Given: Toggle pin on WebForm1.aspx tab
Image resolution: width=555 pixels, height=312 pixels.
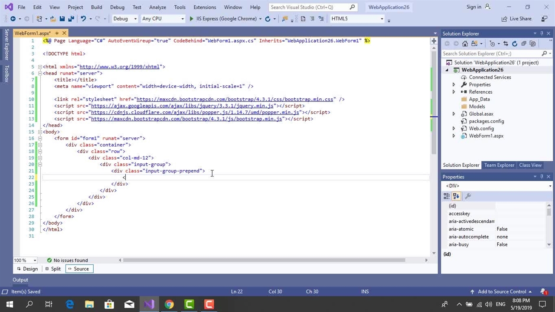Looking at the screenshot, I should [57, 33].
